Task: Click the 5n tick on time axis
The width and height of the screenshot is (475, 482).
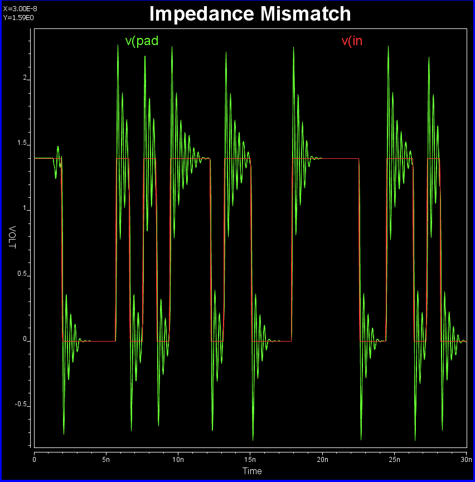Action: [106, 459]
